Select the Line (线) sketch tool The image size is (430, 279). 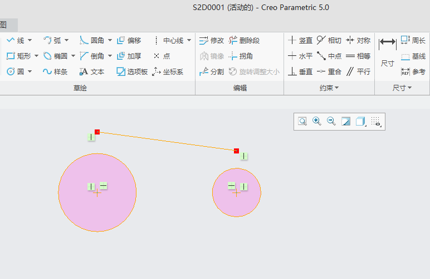click(x=16, y=41)
